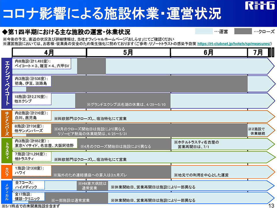Image resolution: width=277 pixels, height=208 pixels.
Task: Click the note ※海外のため連結損益への算入は3ヵ月ズレ
Action: click(x=90, y=175)
